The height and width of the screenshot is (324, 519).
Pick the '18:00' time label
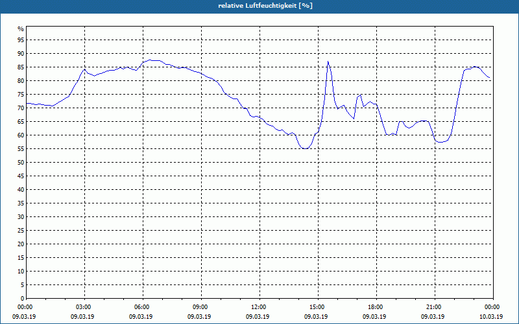point(376,307)
